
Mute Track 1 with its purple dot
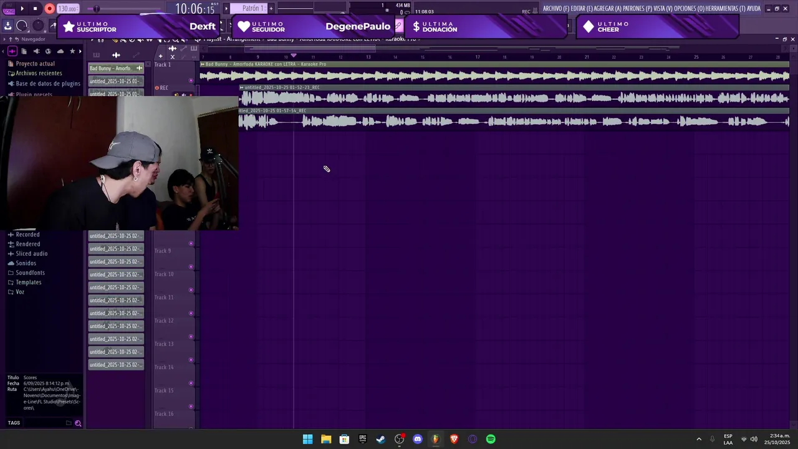(191, 80)
